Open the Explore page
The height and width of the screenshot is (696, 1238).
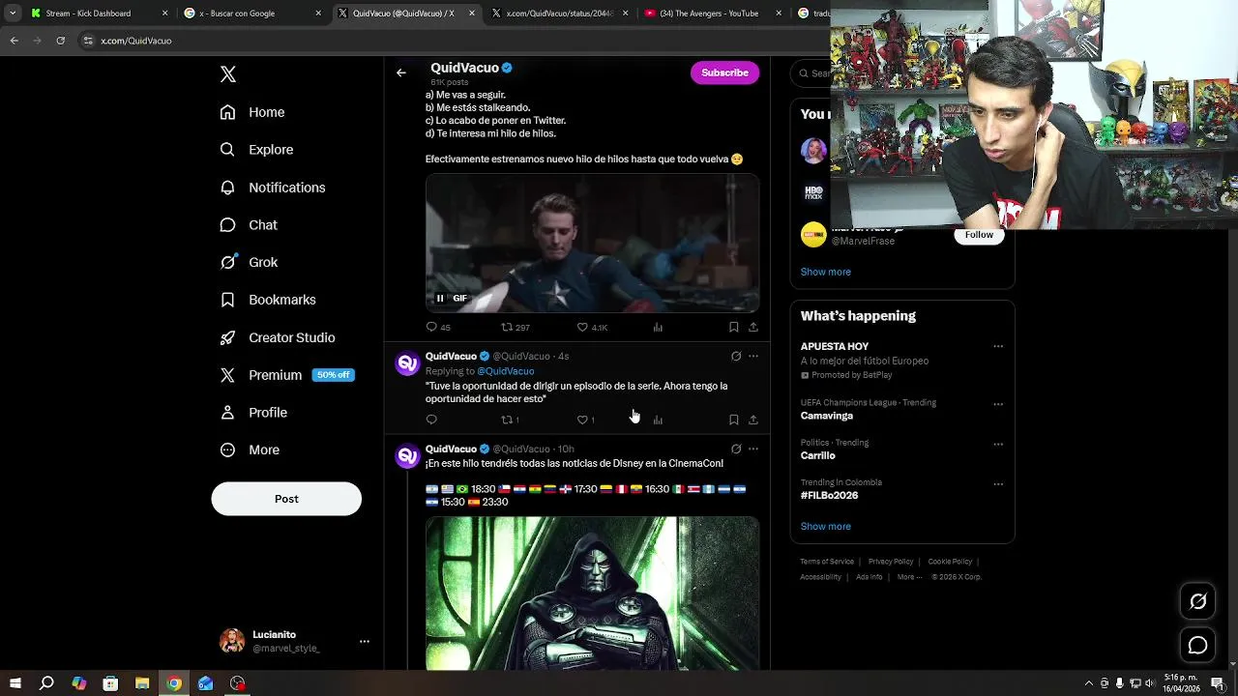[x=256, y=150]
